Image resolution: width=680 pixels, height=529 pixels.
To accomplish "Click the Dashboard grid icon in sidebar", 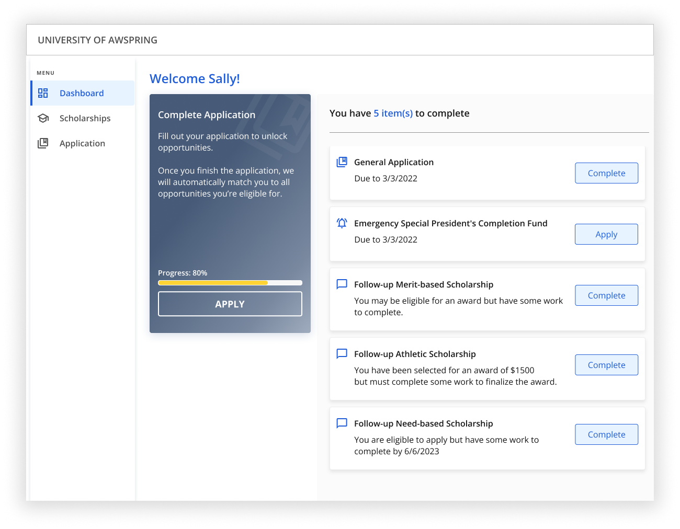I will click(x=43, y=93).
